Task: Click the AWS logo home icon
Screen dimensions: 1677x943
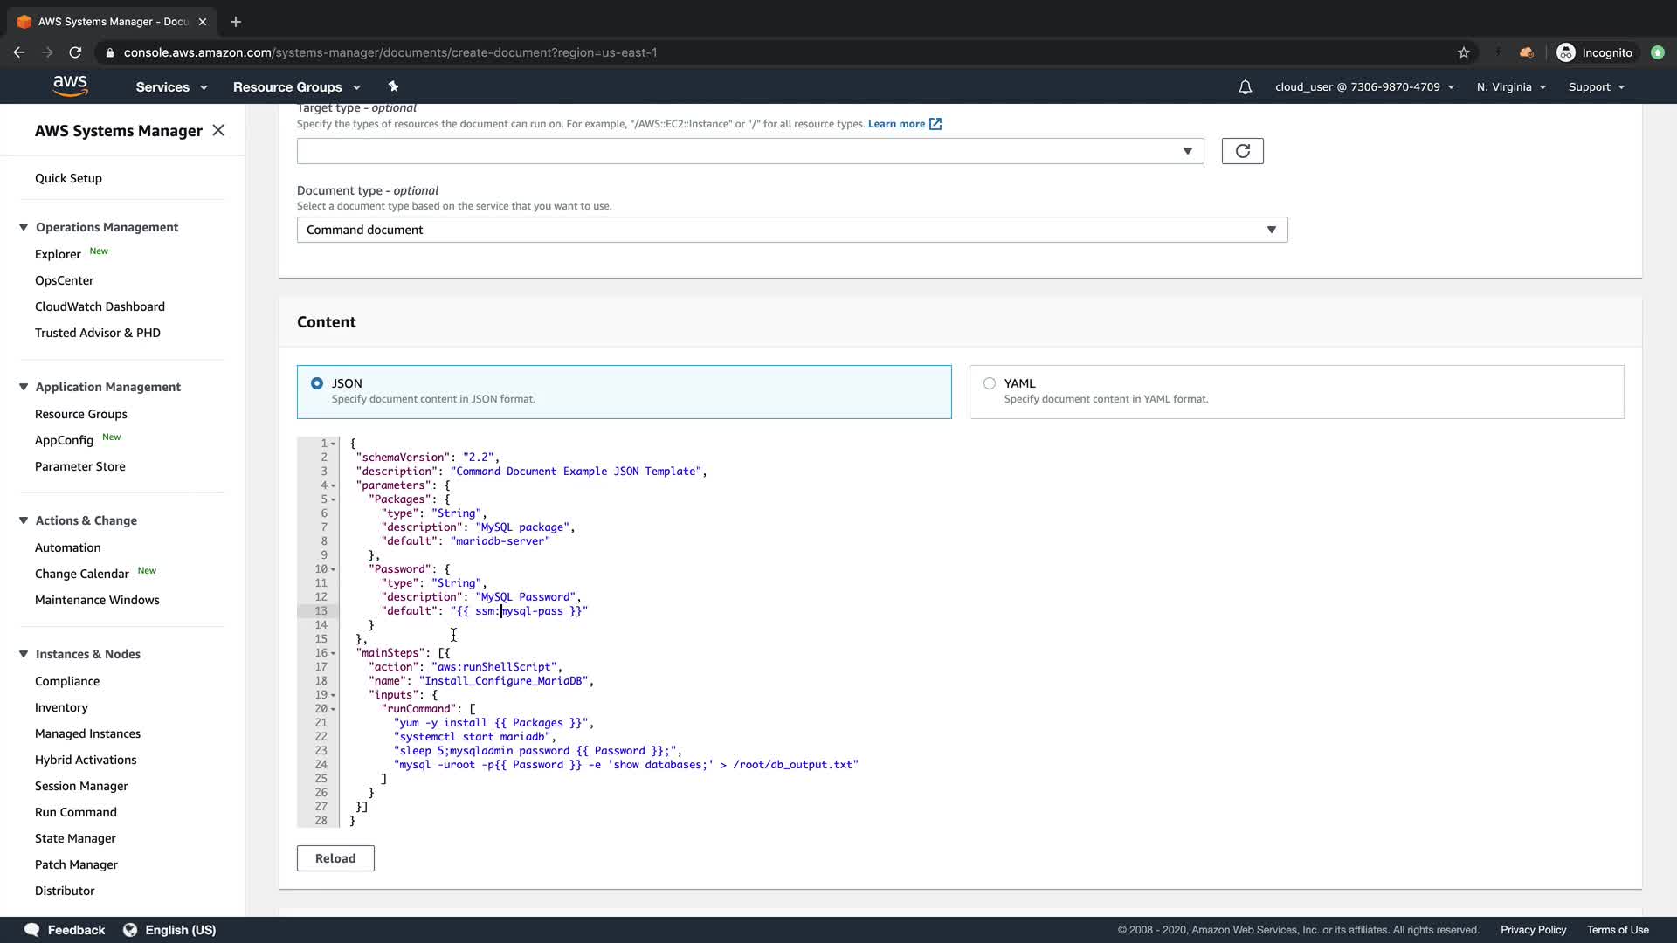Action: point(70,86)
